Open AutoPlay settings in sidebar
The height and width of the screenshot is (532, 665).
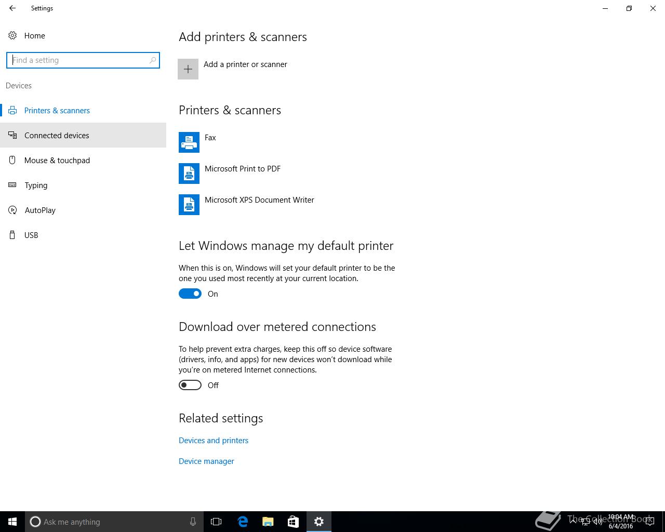pos(83,210)
